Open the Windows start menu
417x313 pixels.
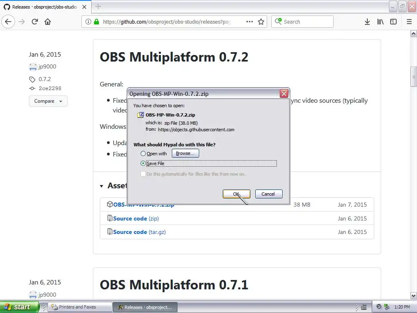point(20,307)
